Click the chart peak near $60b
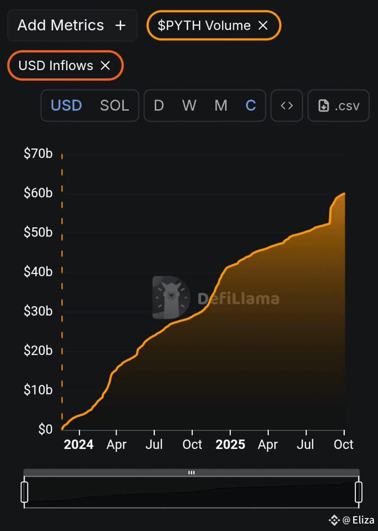 (344, 193)
